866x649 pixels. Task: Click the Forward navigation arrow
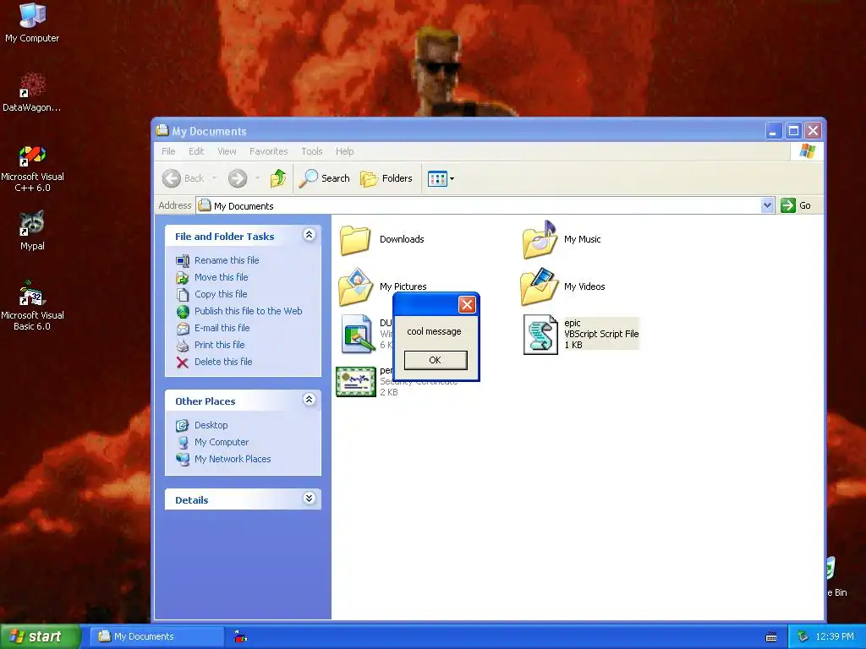[x=238, y=178]
